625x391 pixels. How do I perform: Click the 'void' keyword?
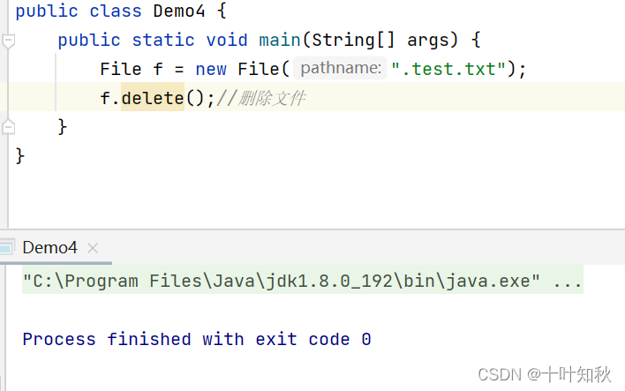pyautogui.click(x=227, y=40)
